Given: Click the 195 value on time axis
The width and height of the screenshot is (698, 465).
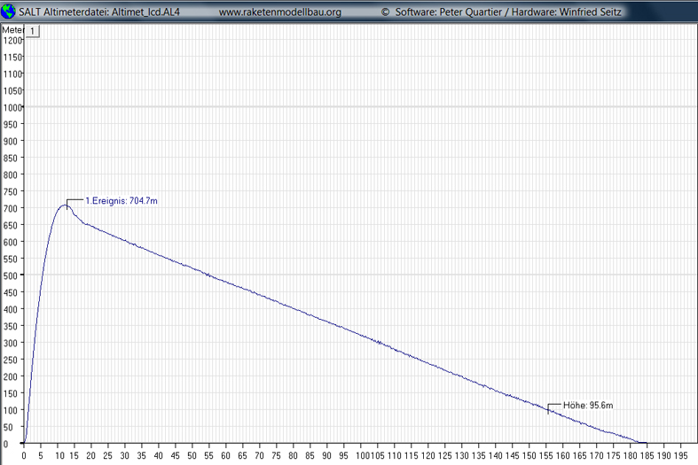Looking at the screenshot, I should [x=680, y=455].
